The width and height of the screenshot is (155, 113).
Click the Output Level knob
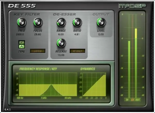click(101, 23)
